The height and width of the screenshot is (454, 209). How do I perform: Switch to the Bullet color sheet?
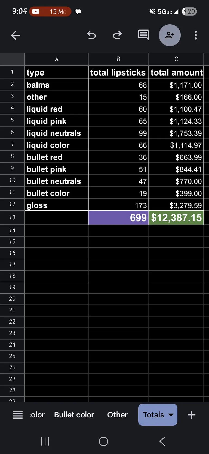[74, 415]
